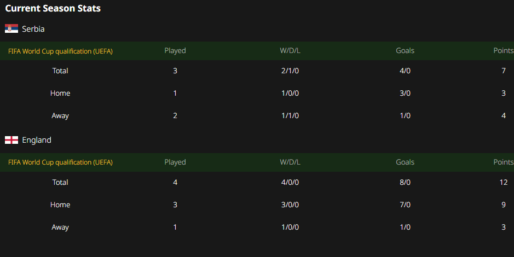Image resolution: width=514 pixels, height=257 pixels.
Task: Click the W/D/L header in Serbia table
Action: [x=290, y=51]
